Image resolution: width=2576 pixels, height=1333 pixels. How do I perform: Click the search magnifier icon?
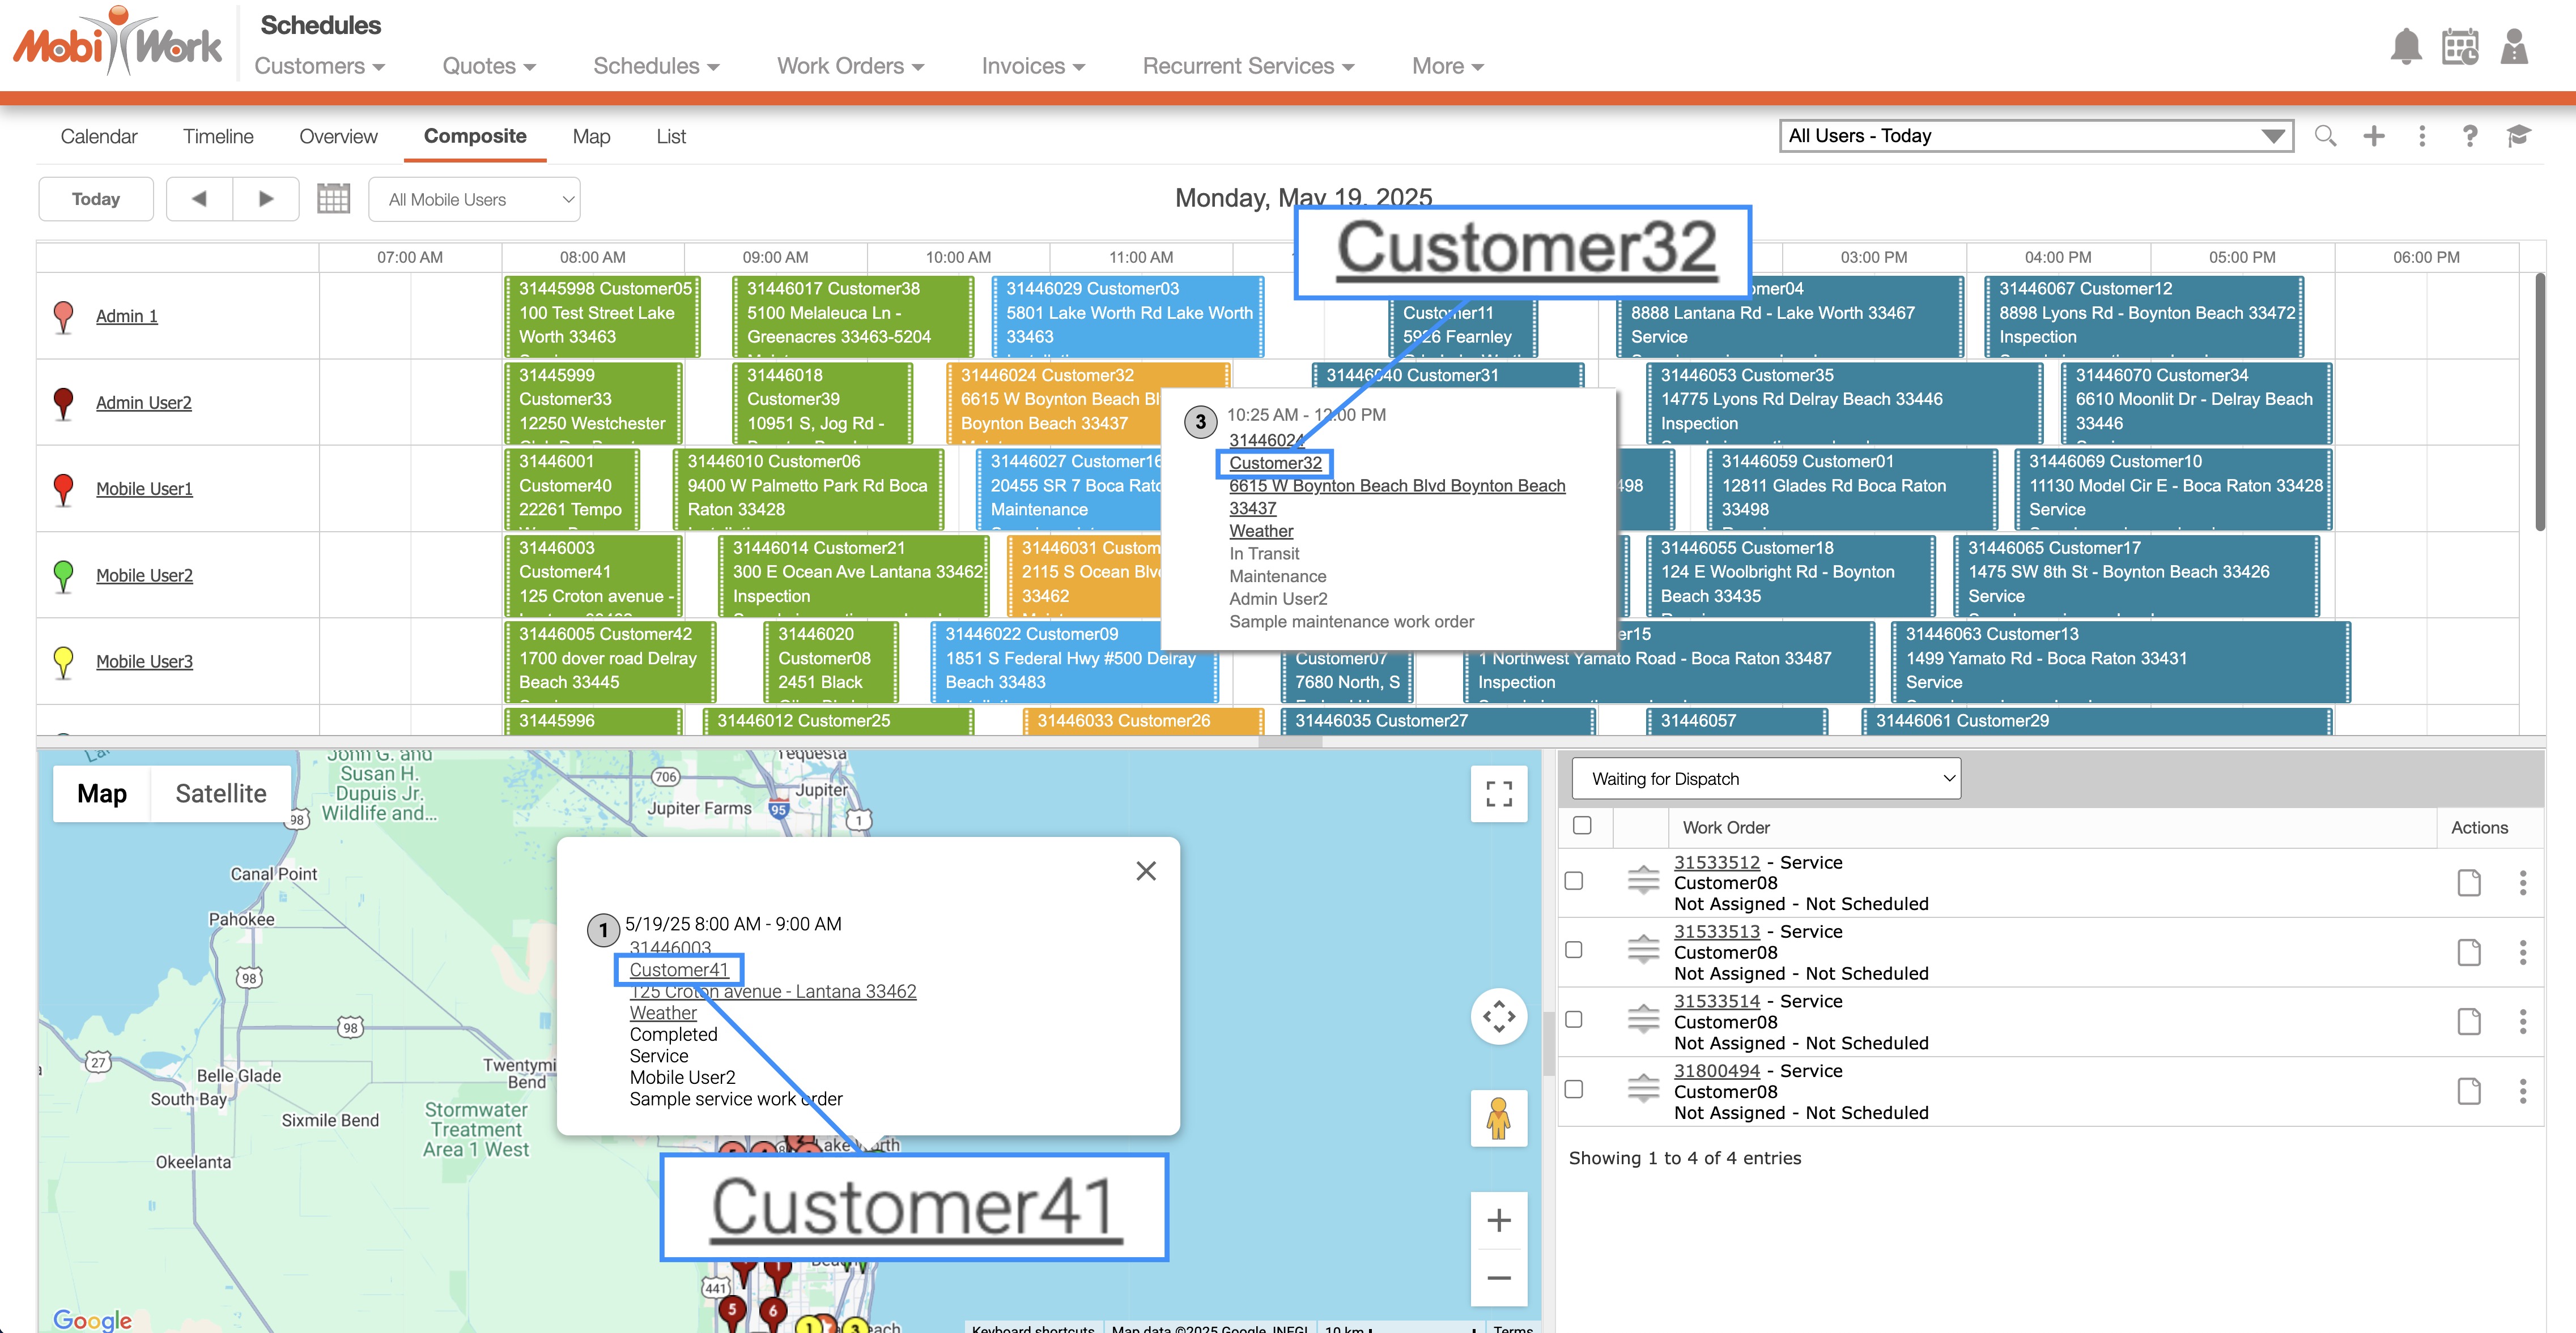[2325, 136]
